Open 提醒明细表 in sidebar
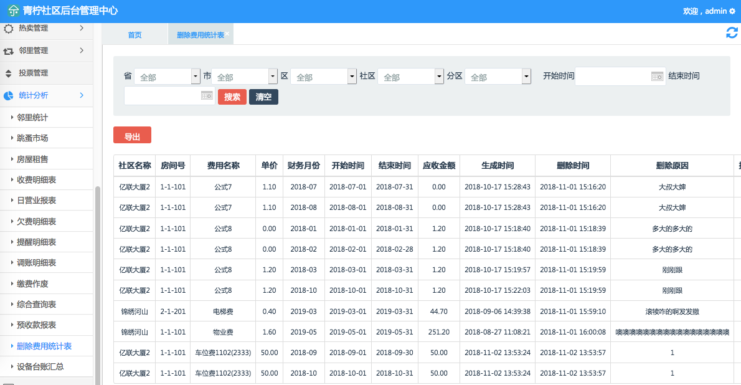The height and width of the screenshot is (385, 741). pos(46,242)
